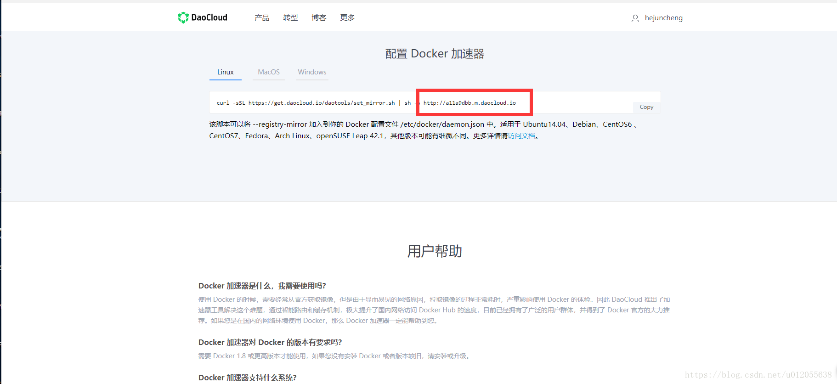Select the Linux tab

[226, 72]
